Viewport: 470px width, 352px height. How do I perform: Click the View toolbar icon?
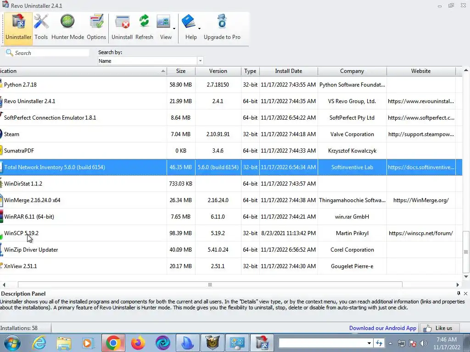(164, 22)
